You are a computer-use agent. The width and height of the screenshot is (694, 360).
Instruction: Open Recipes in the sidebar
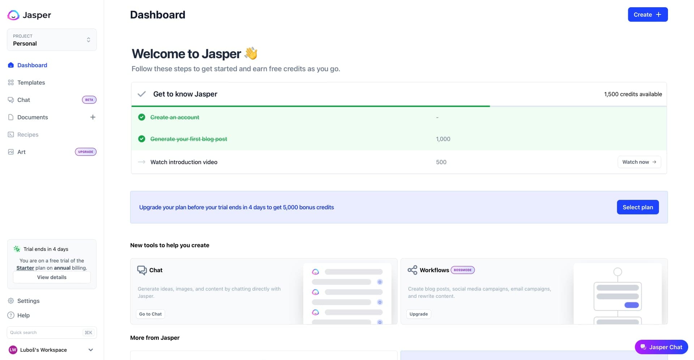[28, 134]
